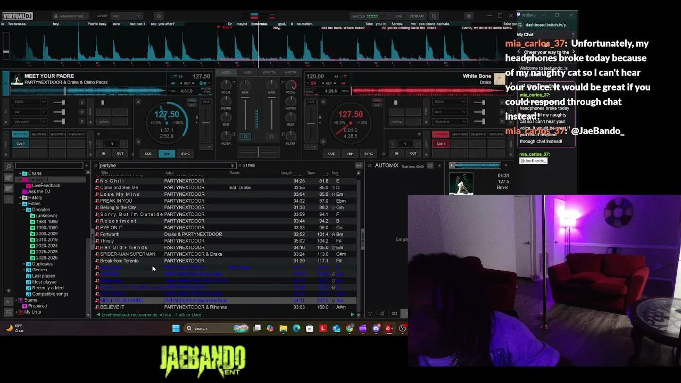
Task: Set loop IN on the right deck
Action: tap(396, 154)
